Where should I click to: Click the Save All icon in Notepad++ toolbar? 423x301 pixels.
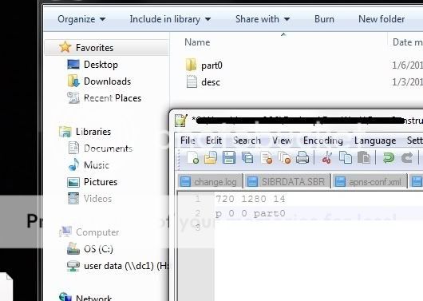point(247,157)
